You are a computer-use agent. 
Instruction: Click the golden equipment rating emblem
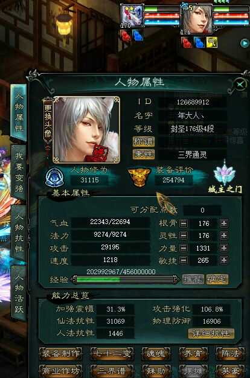[139, 177]
